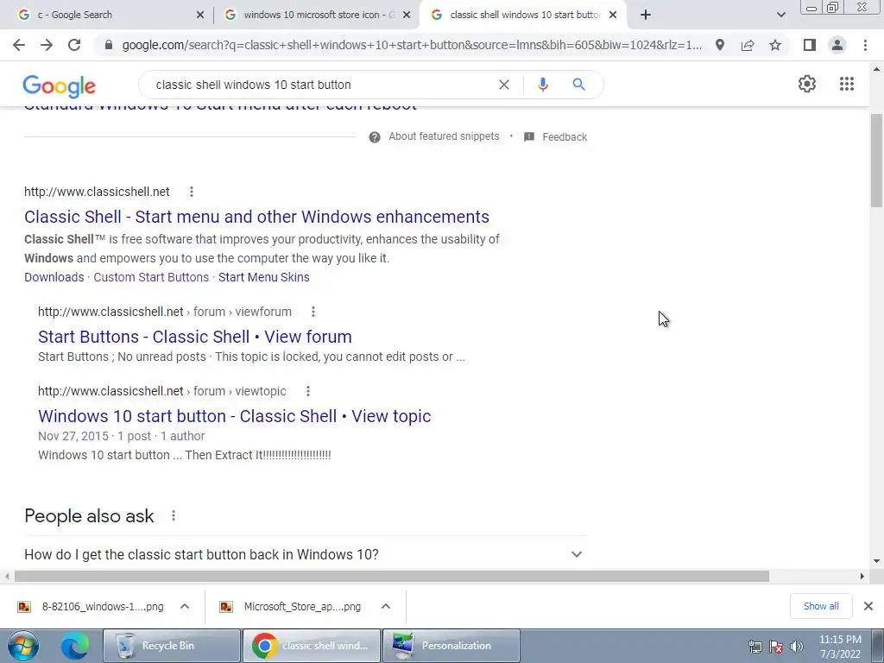Open menu for Microsoft_Store_ap download
Viewport: 884px width, 663px height.
click(x=386, y=607)
